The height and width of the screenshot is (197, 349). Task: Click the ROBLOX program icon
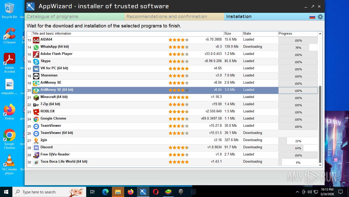coord(36,112)
